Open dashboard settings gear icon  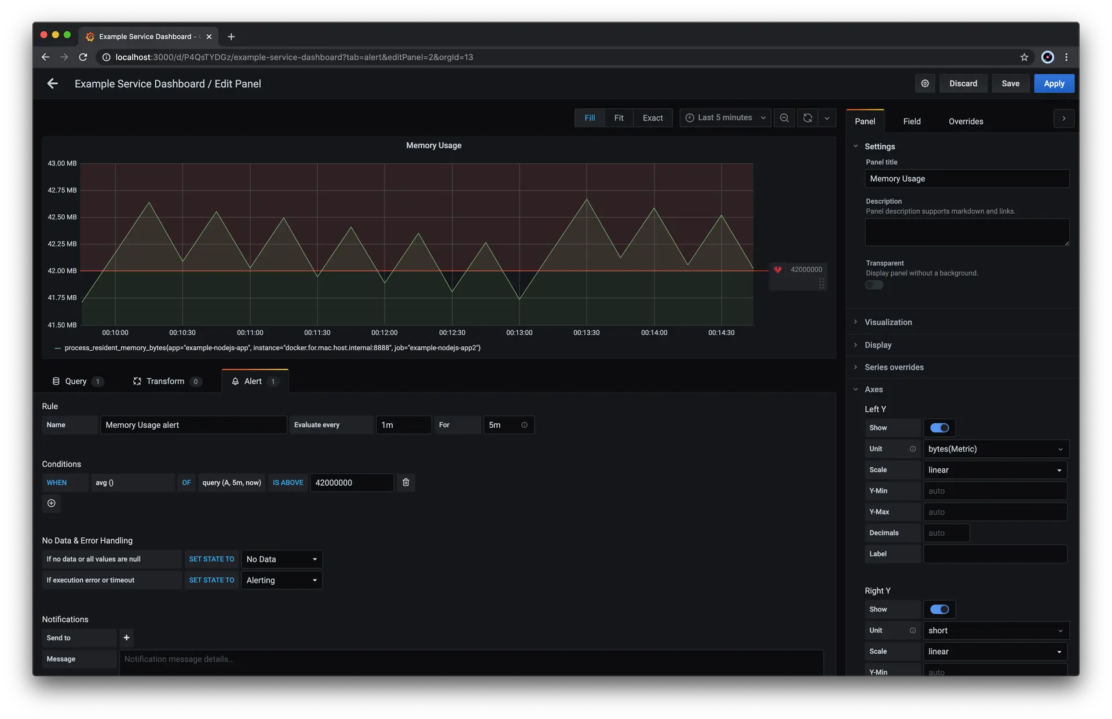pos(925,83)
